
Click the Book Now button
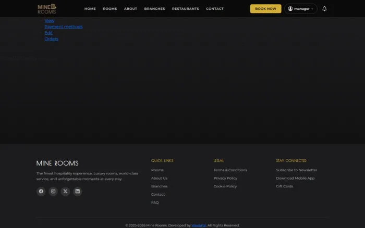265,9
